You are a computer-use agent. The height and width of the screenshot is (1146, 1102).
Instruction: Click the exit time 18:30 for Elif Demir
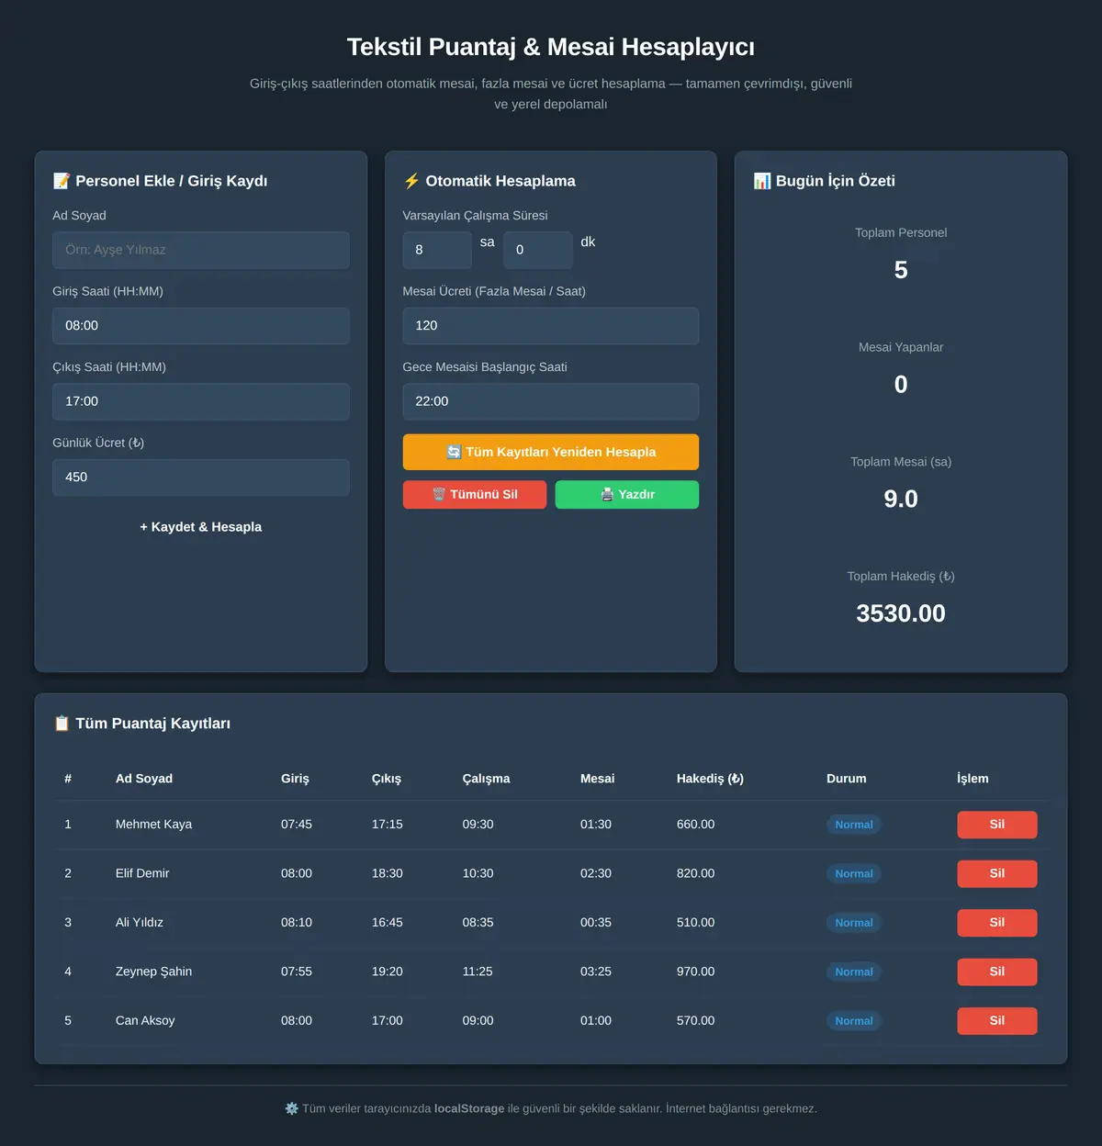point(387,873)
